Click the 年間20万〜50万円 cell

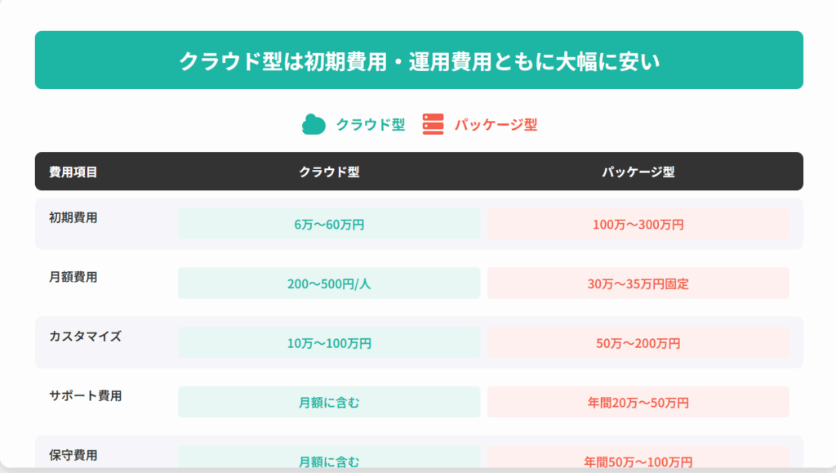pos(638,403)
